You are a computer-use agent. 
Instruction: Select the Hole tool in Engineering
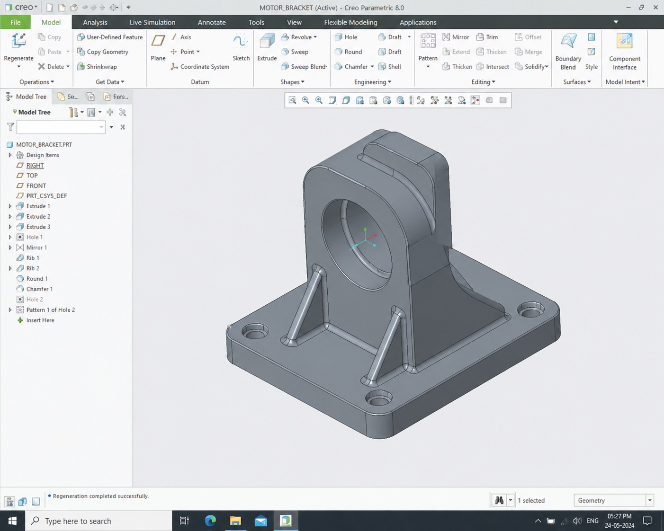coord(346,37)
